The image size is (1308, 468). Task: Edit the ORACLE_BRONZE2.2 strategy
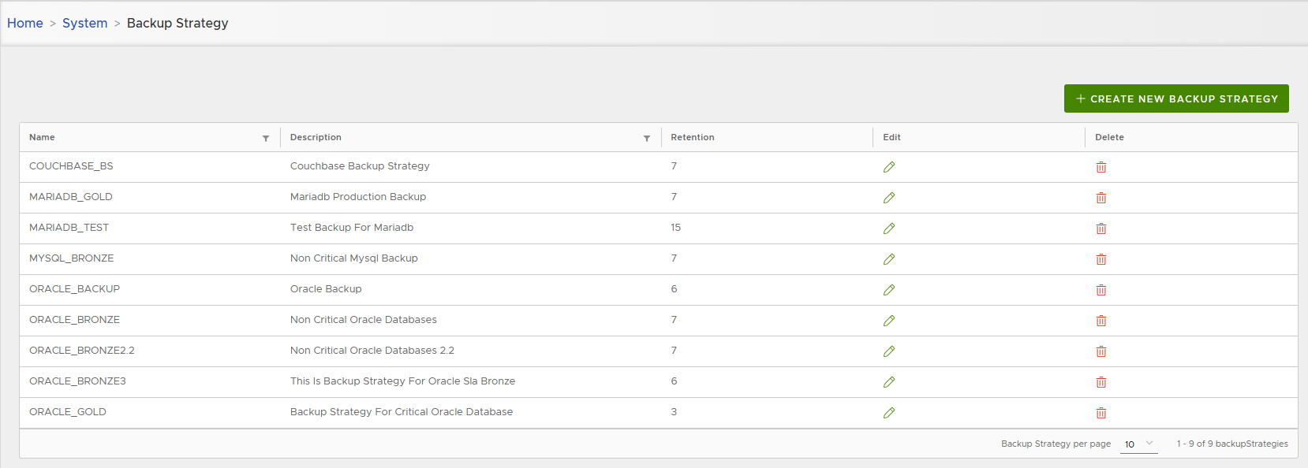point(889,351)
